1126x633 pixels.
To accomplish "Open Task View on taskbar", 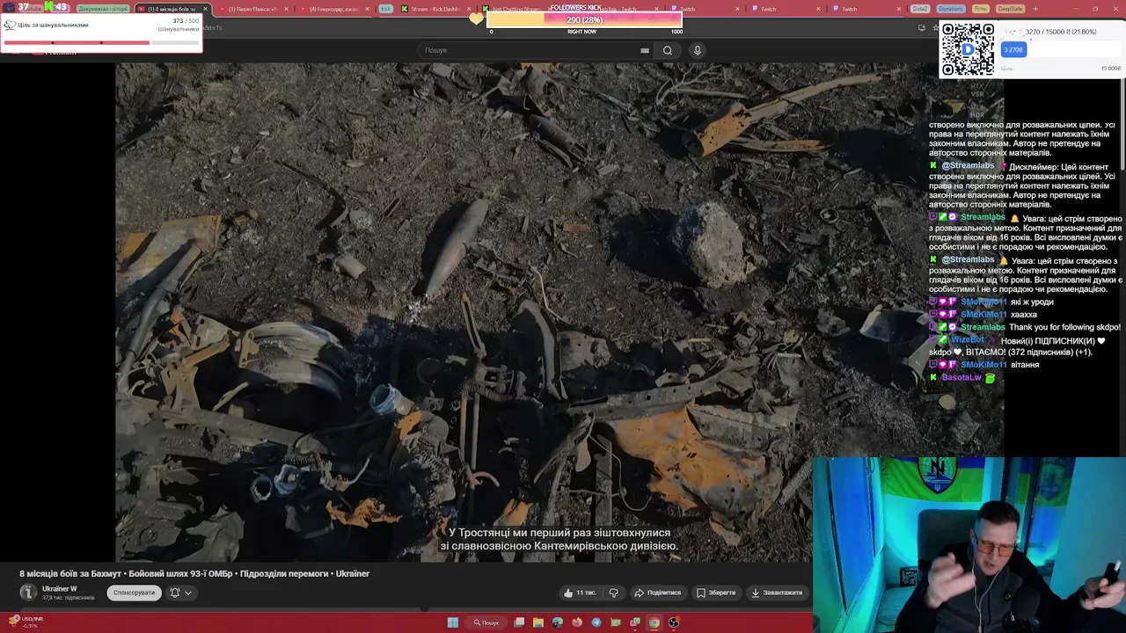I will coord(519,622).
